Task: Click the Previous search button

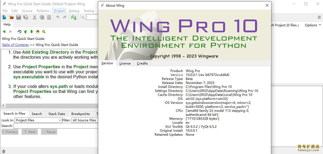Action: pyautogui.click(x=10, y=132)
